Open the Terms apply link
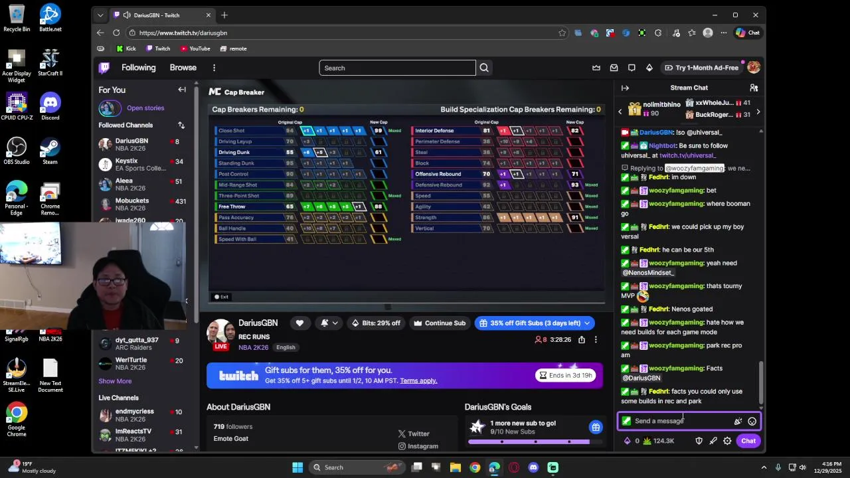 tap(418, 381)
